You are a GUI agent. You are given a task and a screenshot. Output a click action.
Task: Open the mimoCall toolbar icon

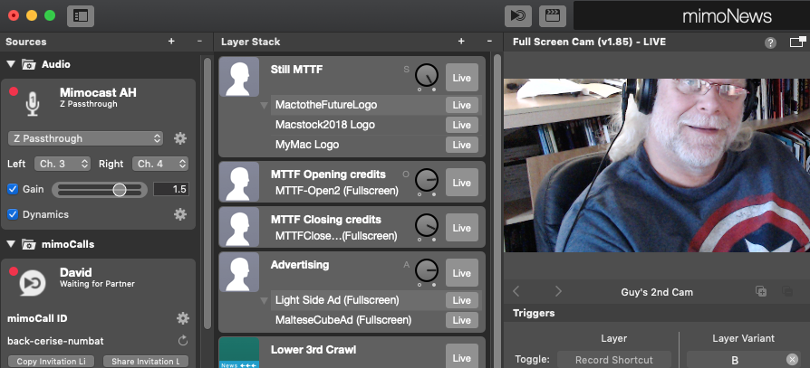518,16
